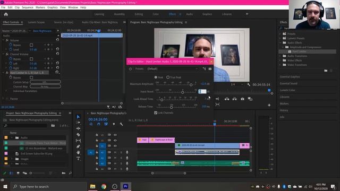Open the Program monitor button editor plus
Screen dimensions: 340x191
(x=269, y=105)
